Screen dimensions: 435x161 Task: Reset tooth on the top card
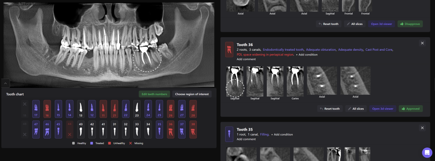pos(328,24)
